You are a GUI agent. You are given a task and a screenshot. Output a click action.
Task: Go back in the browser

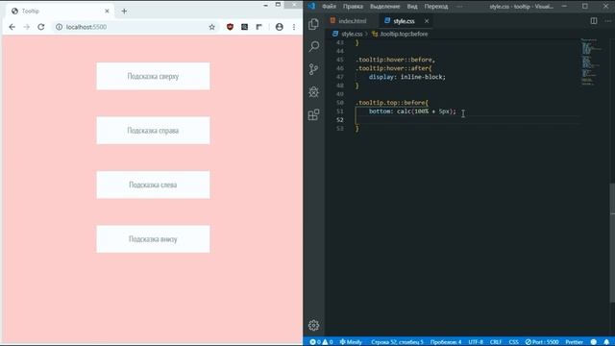12,27
